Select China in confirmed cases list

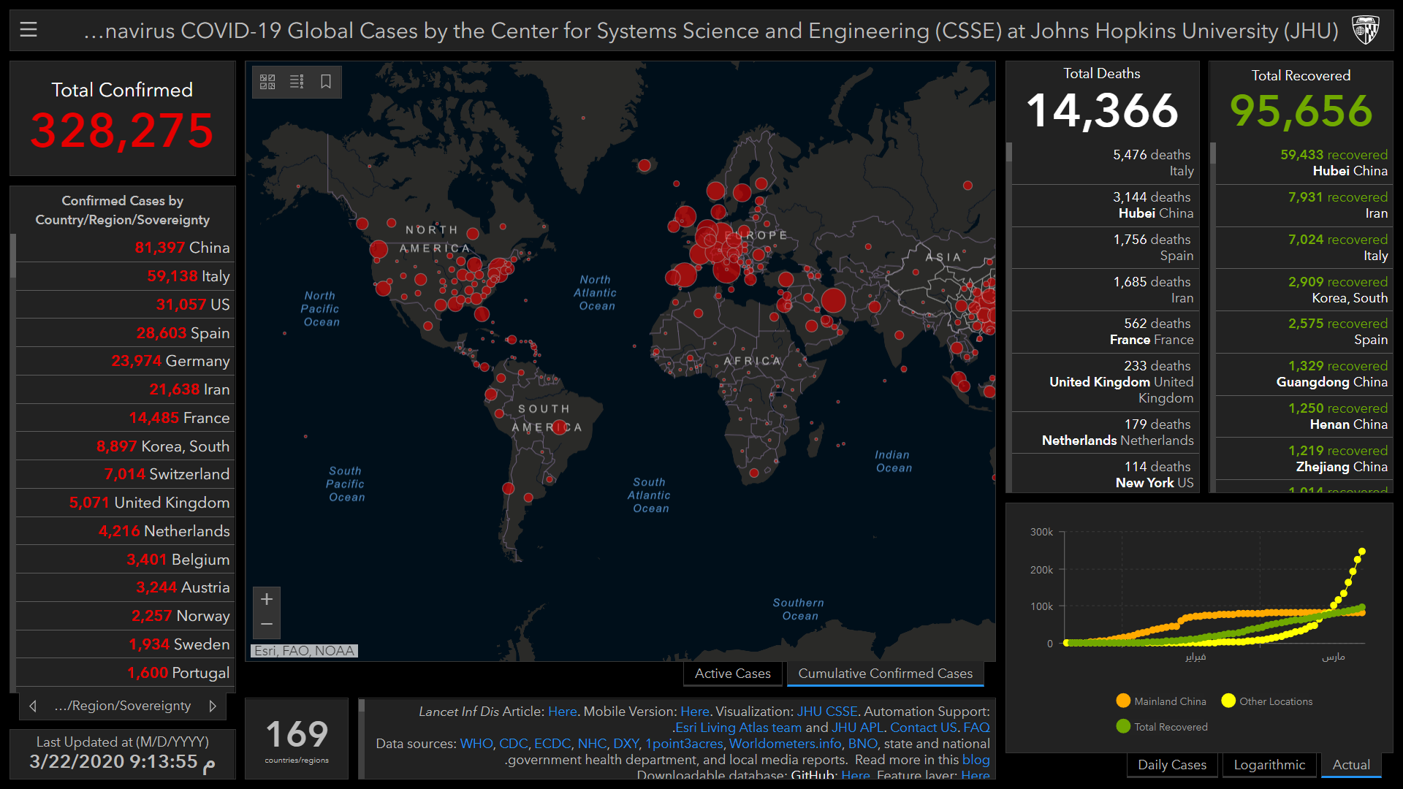click(125, 248)
